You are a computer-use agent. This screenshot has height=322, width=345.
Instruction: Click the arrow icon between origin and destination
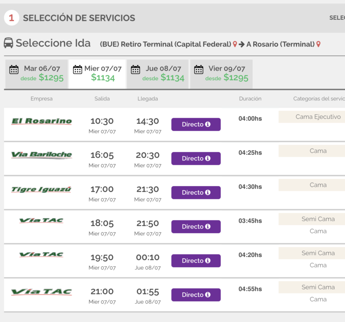point(241,44)
